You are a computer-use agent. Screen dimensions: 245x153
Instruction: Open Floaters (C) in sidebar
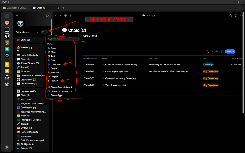[x=26, y=148]
